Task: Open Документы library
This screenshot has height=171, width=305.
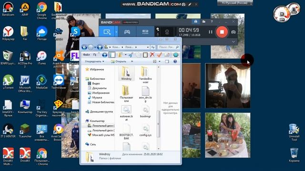Action: tap(97, 88)
